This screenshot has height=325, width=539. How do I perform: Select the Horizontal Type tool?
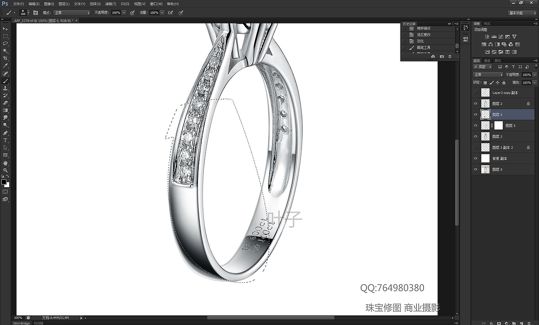5,140
